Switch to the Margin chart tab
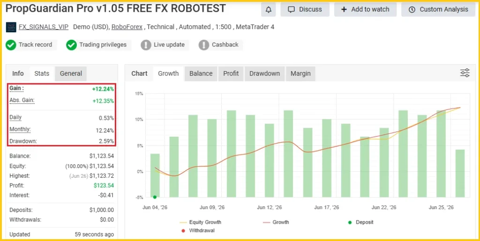This screenshot has width=480, height=241. (300, 73)
